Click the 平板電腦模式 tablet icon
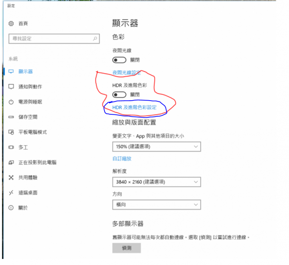The height and width of the screenshot is (265, 289). pos(11,132)
